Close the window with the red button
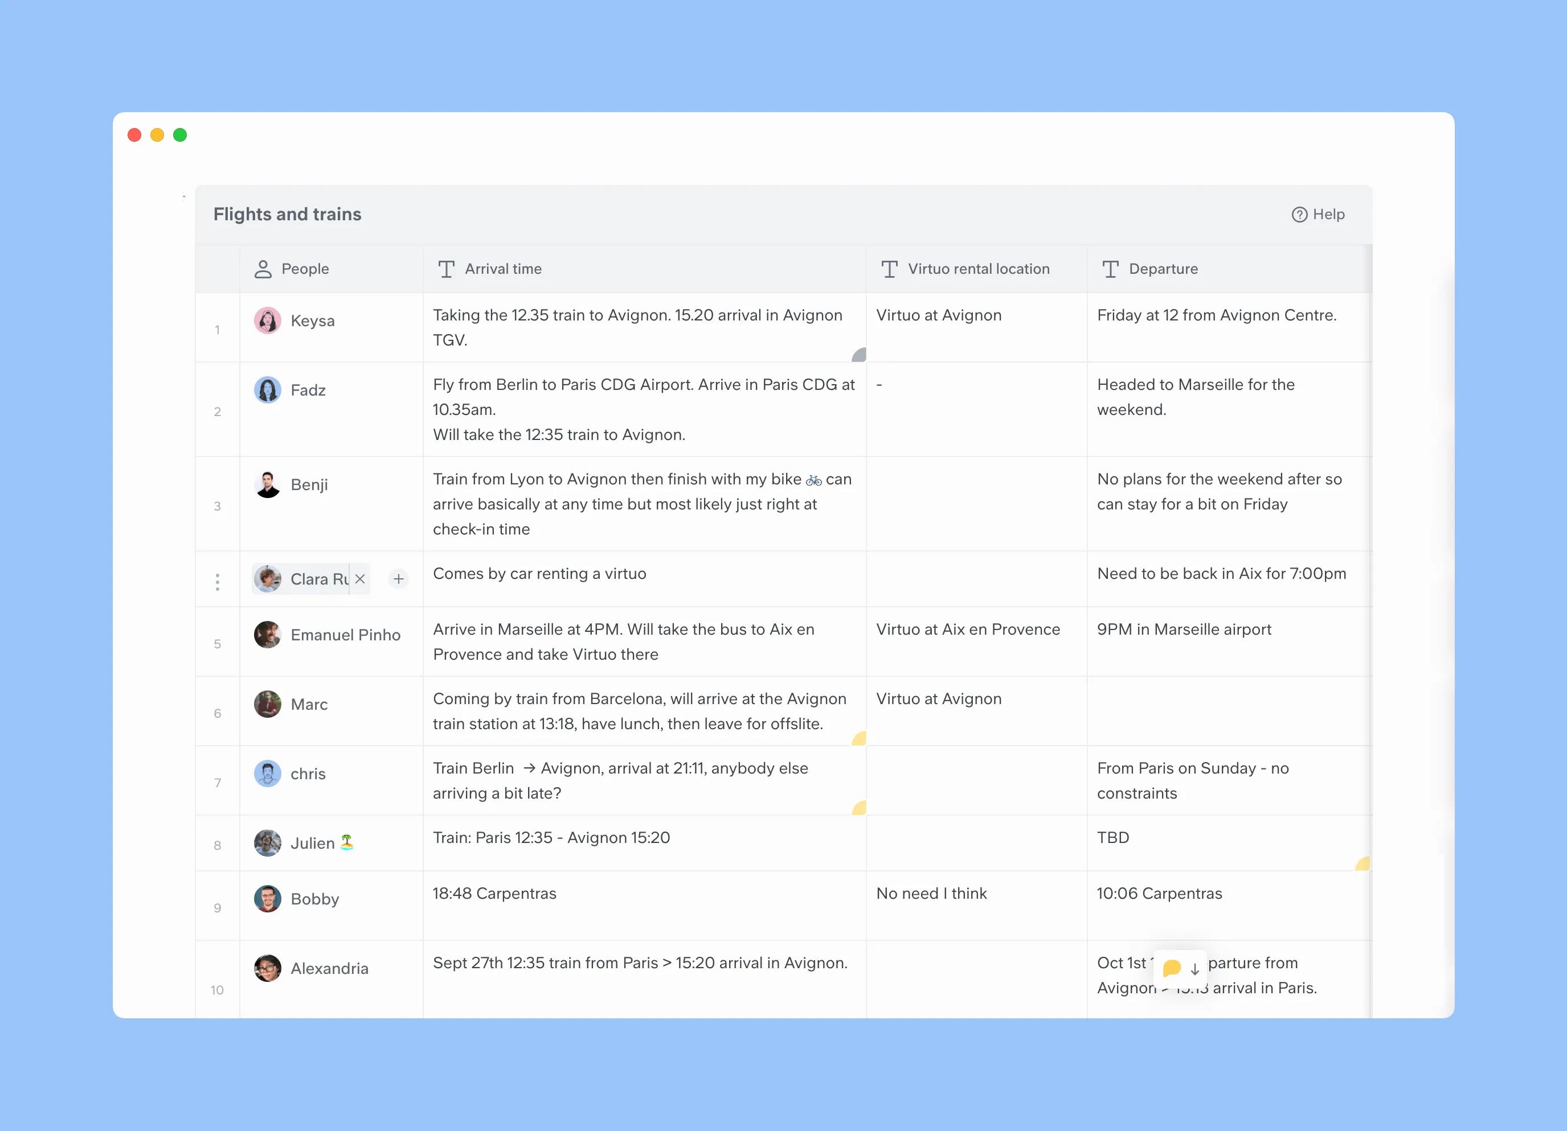The image size is (1567, 1131). point(135,135)
